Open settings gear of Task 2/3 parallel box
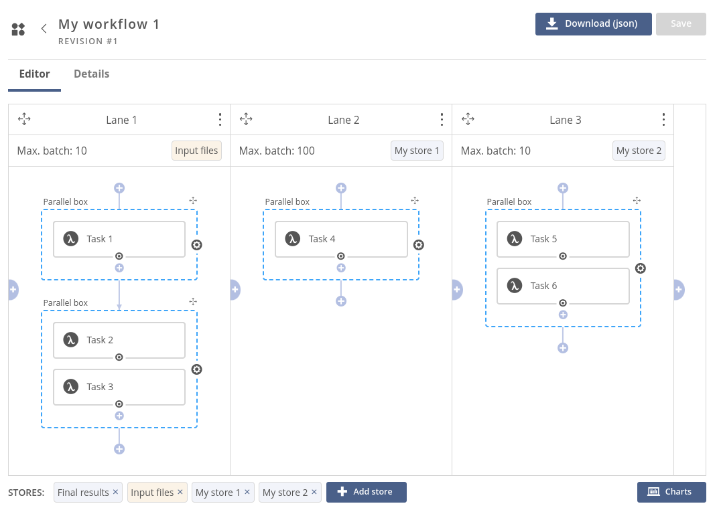Image resolution: width=717 pixels, height=520 pixels. 196,369
